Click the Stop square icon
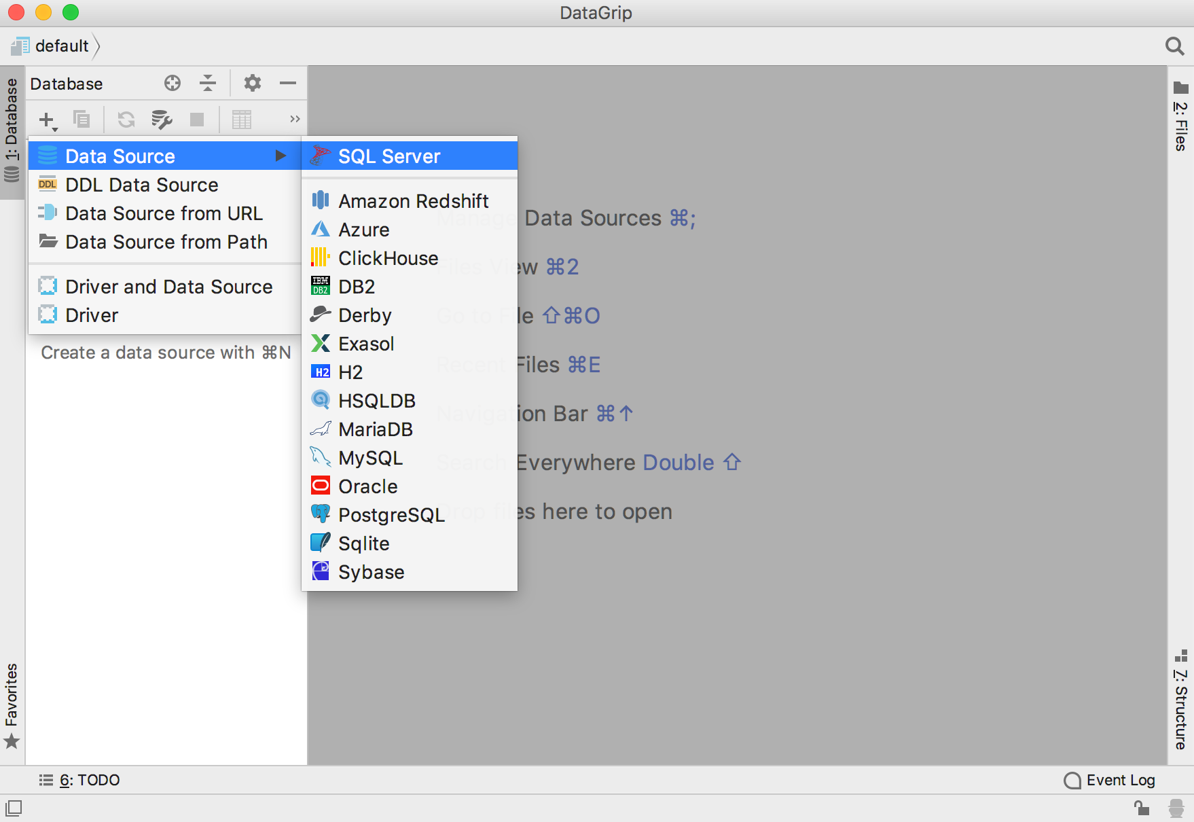The height and width of the screenshot is (822, 1194). click(197, 120)
